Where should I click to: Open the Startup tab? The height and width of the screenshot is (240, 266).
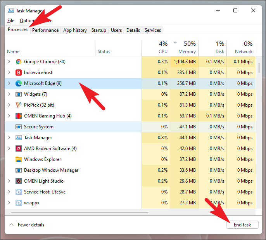[99, 30]
